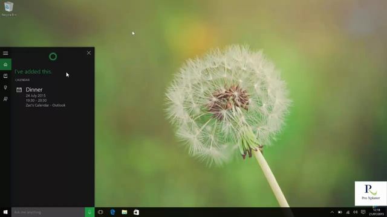This screenshot has height=217, width=387.
Task: Open the Windows Store from taskbar
Action: 136,212
